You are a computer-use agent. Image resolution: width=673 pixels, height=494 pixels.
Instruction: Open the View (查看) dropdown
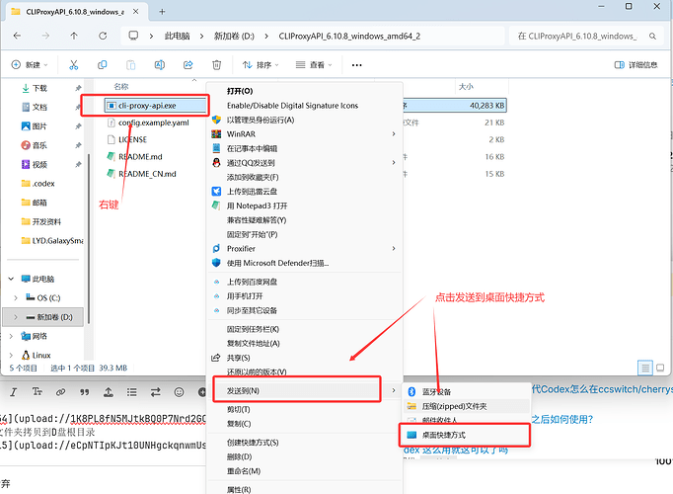click(x=314, y=65)
